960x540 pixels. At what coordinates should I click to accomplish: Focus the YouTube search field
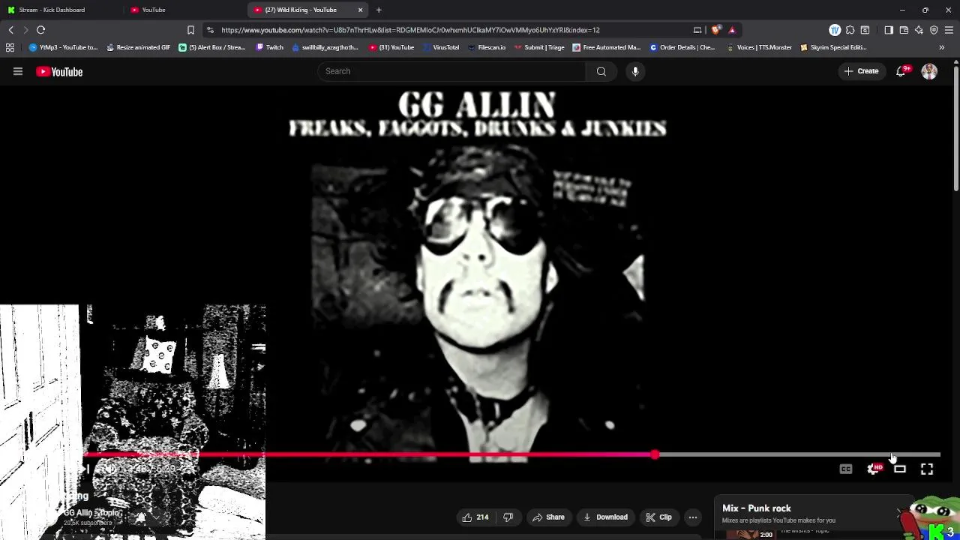(451, 71)
